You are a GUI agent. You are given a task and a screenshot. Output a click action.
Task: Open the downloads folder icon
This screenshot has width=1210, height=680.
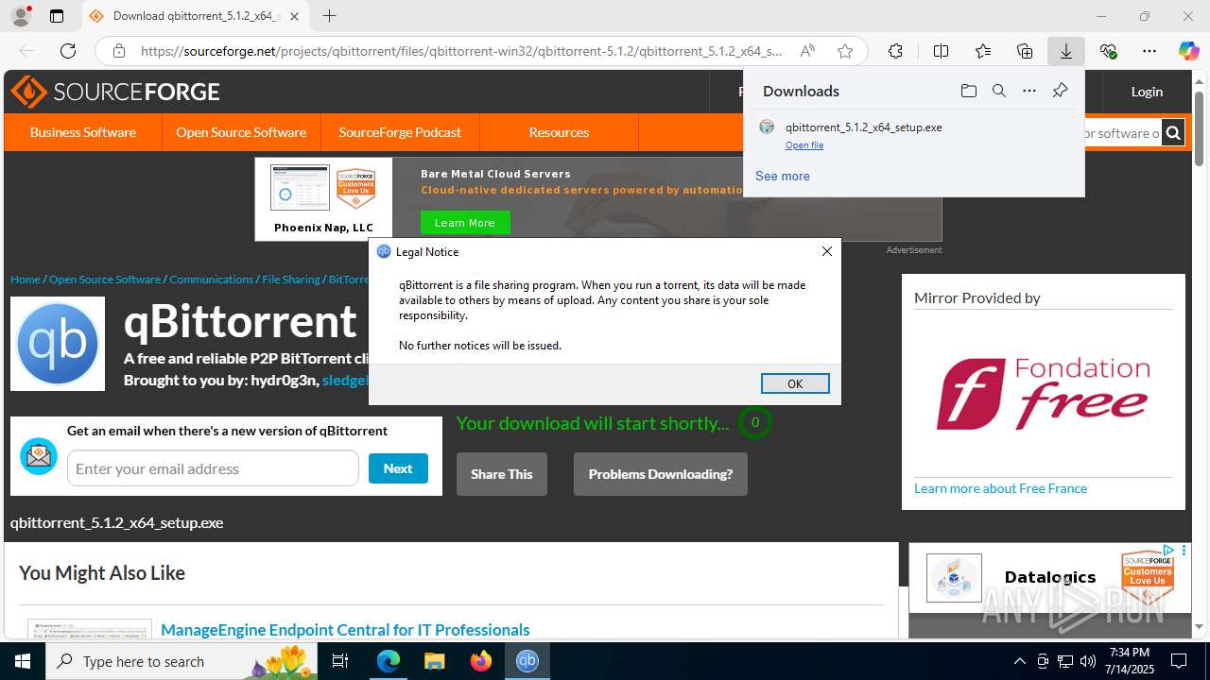pyautogui.click(x=968, y=91)
